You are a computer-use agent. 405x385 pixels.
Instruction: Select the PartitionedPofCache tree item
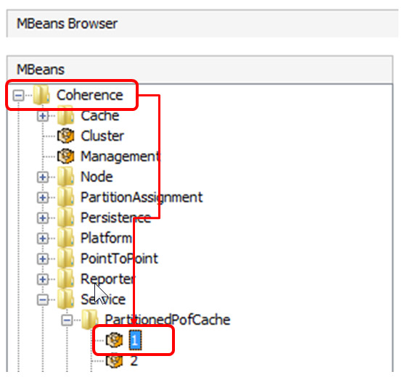point(168,320)
